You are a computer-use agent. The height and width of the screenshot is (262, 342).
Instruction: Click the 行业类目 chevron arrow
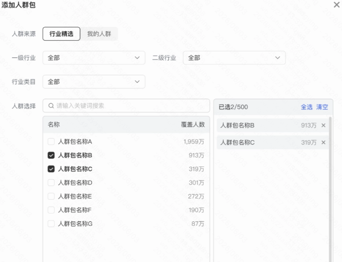137,82
